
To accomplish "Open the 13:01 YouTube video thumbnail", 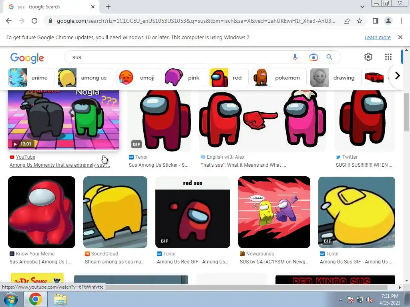I will click(x=64, y=120).
